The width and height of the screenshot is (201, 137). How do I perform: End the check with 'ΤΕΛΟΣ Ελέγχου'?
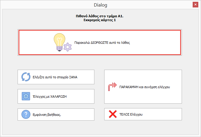pos(143,114)
